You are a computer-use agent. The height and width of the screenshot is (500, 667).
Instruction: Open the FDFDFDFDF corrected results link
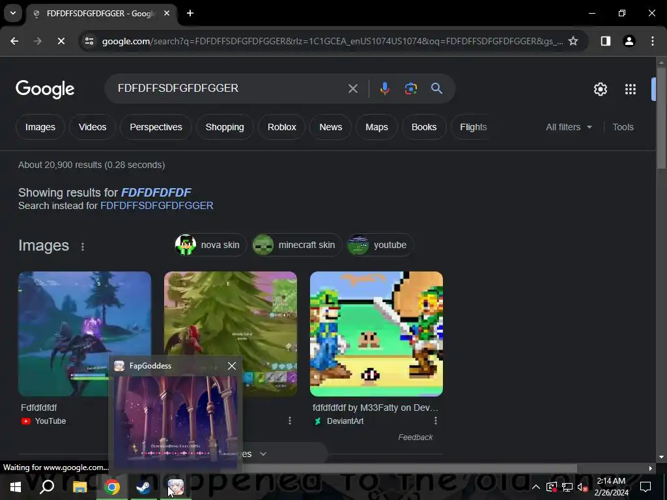tap(156, 193)
